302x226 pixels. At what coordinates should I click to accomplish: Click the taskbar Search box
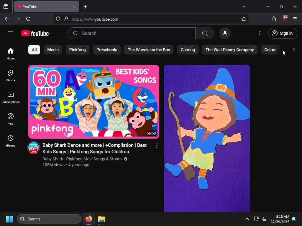[x=49, y=219]
